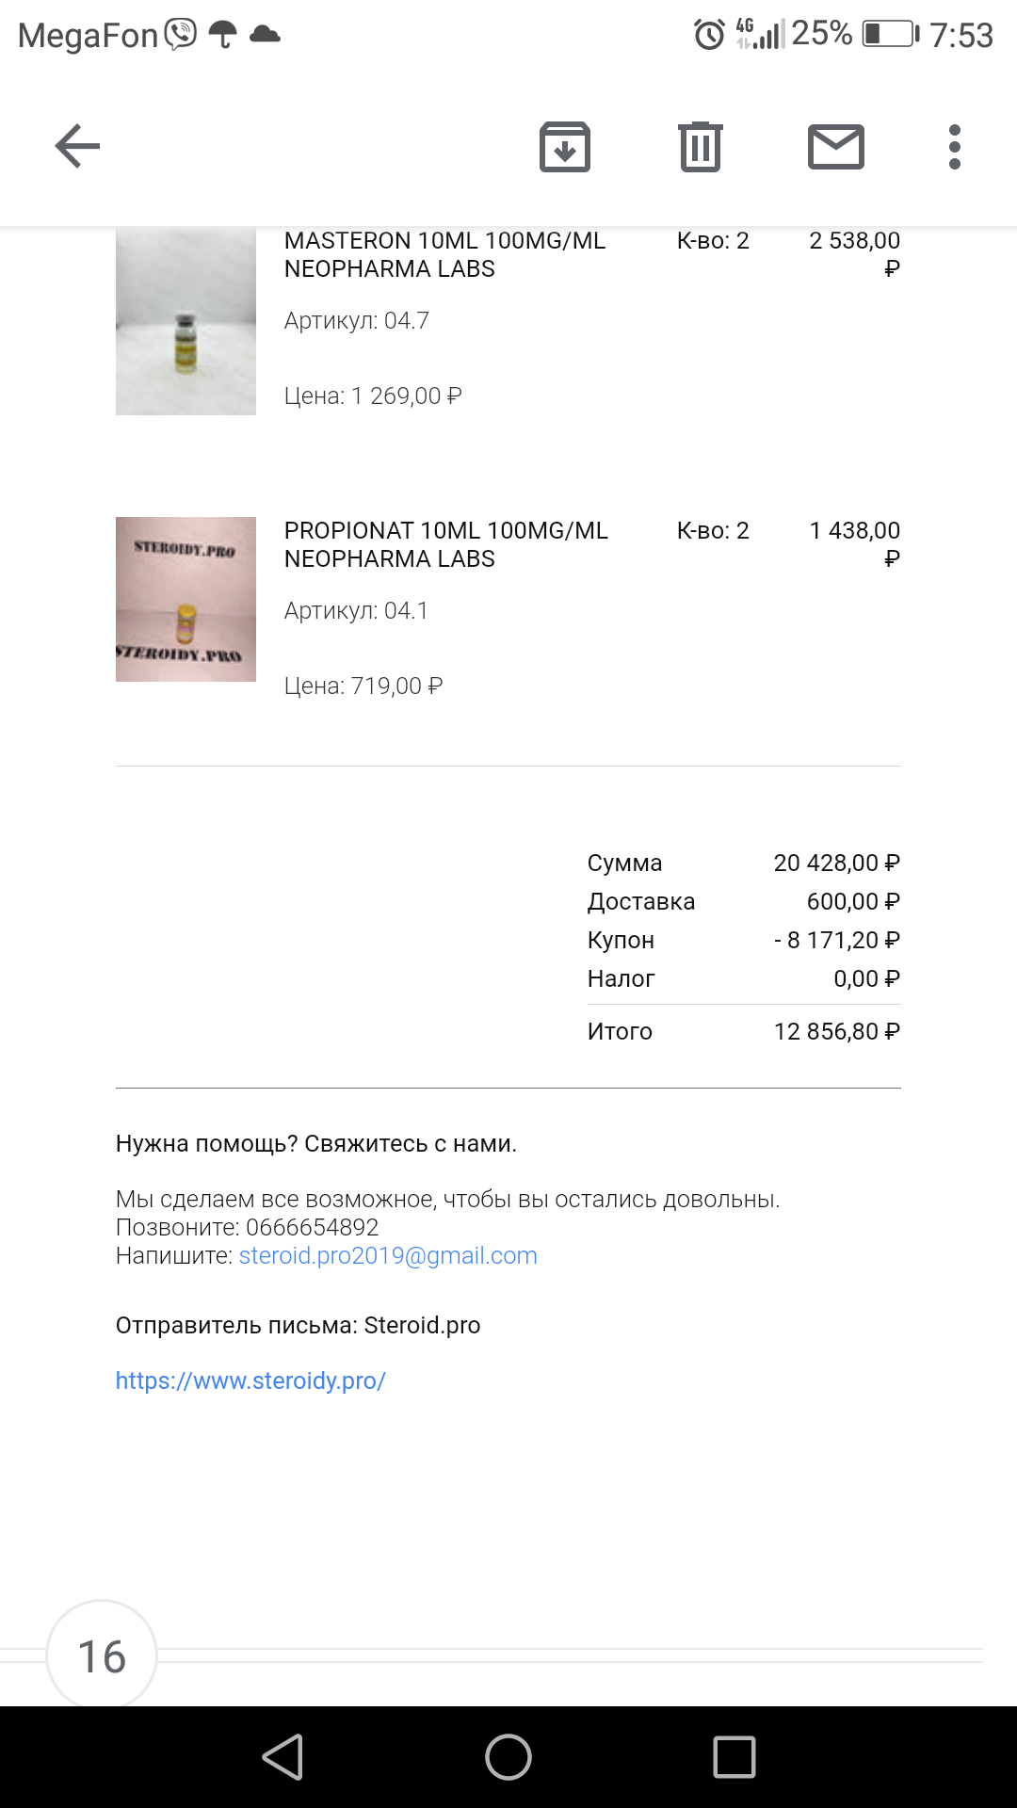Tap the Propionat product thumbnail
The width and height of the screenshot is (1017, 1808).
(186, 599)
